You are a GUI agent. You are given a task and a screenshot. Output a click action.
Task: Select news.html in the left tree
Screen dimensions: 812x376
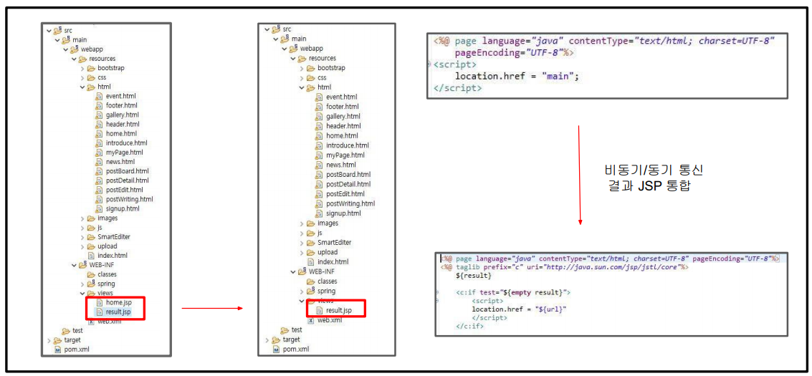click(x=120, y=161)
